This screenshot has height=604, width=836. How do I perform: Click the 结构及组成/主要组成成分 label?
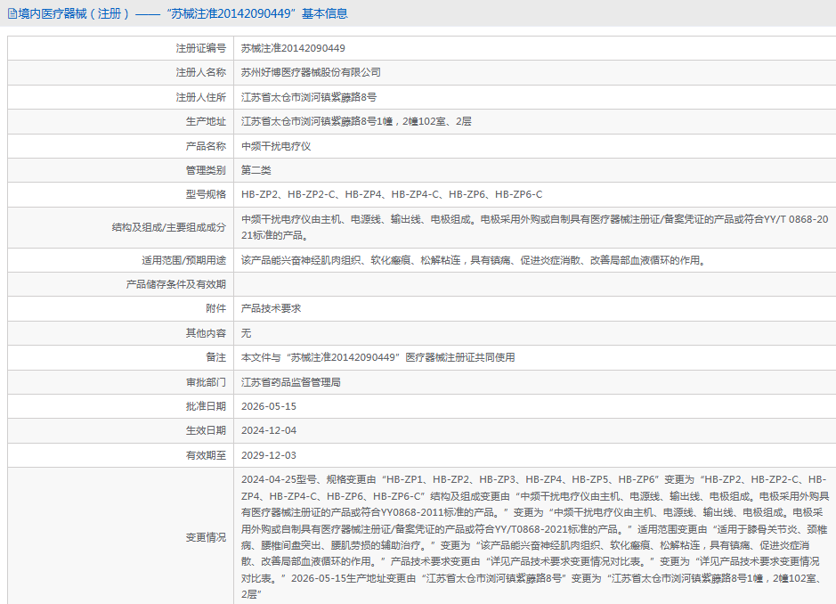pos(169,227)
